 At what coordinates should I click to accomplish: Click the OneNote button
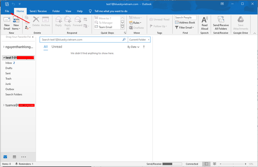pyautogui.click(x=137, y=28)
